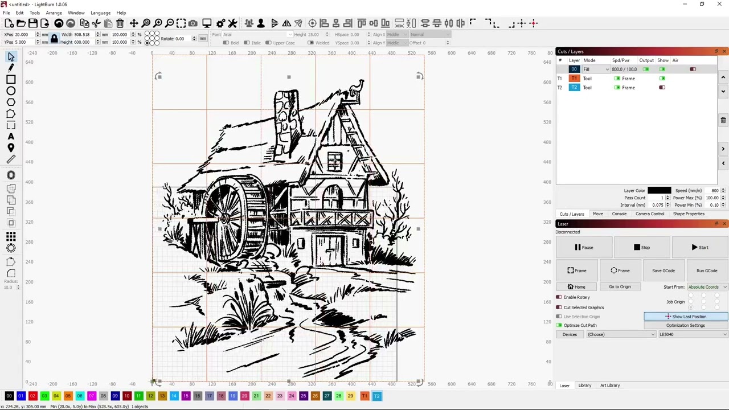The height and width of the screenshot is (410, 729).
Task: Zoom out with the magnifier minus icon
Action: (x=170, y=23)
